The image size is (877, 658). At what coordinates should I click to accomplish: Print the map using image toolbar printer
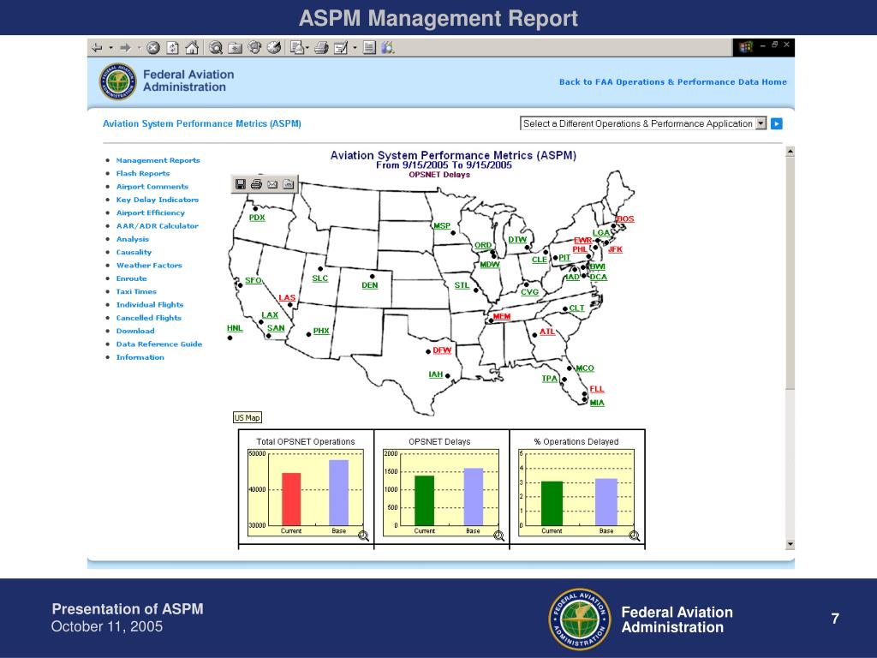[256, 184]
